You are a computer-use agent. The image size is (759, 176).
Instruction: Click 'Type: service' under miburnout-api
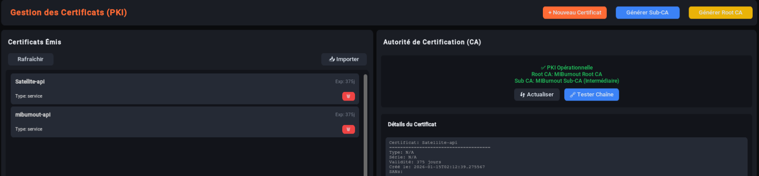pyautogui.click(x=29, y=129)
